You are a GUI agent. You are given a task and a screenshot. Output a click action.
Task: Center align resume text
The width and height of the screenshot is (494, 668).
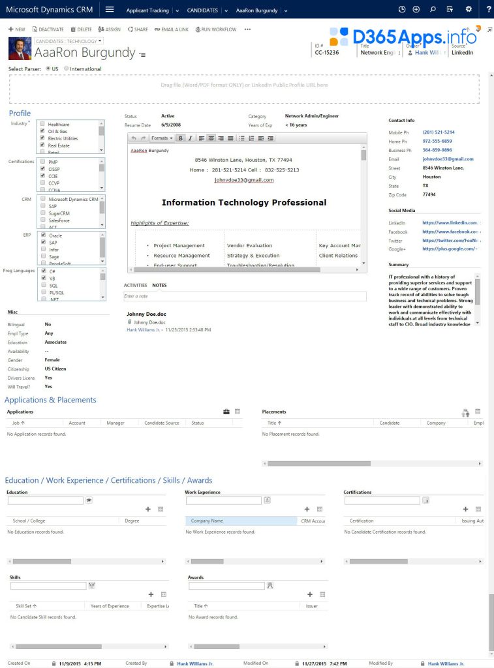[211, 138]
